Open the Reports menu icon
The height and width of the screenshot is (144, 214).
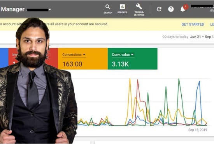coord(122,9)
